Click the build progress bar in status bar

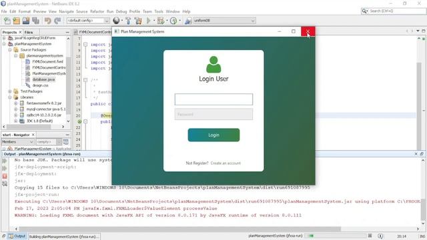pos(336,236)
